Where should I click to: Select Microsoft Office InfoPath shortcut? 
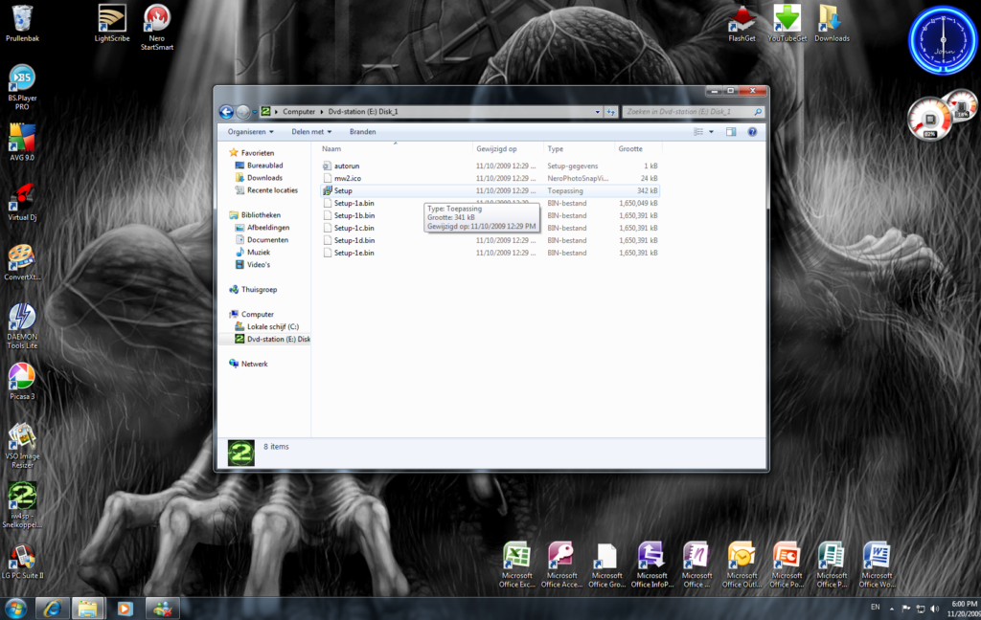(x=651, y=565)
